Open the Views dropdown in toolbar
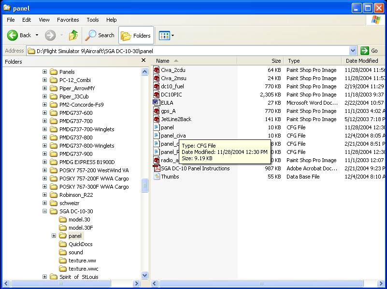The width and height of the screenshot is (387, 289). click(167, 35)
